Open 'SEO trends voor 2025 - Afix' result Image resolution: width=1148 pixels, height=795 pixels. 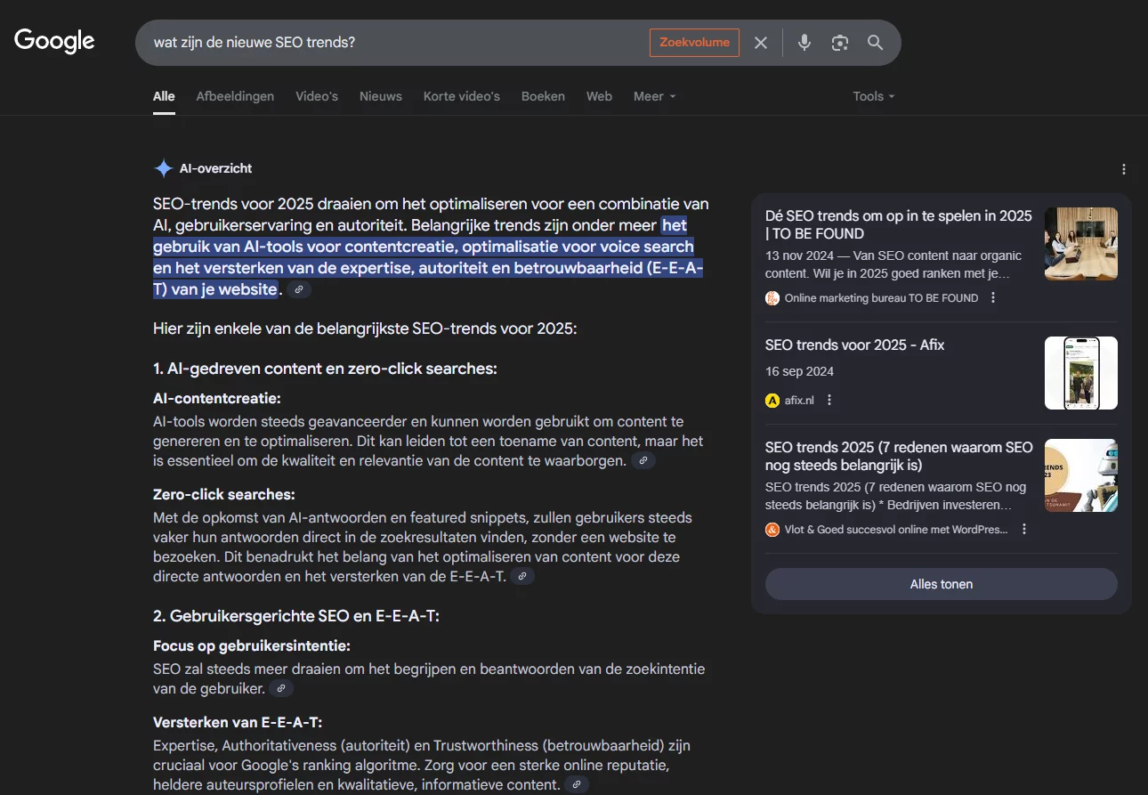tap(854, 345)
